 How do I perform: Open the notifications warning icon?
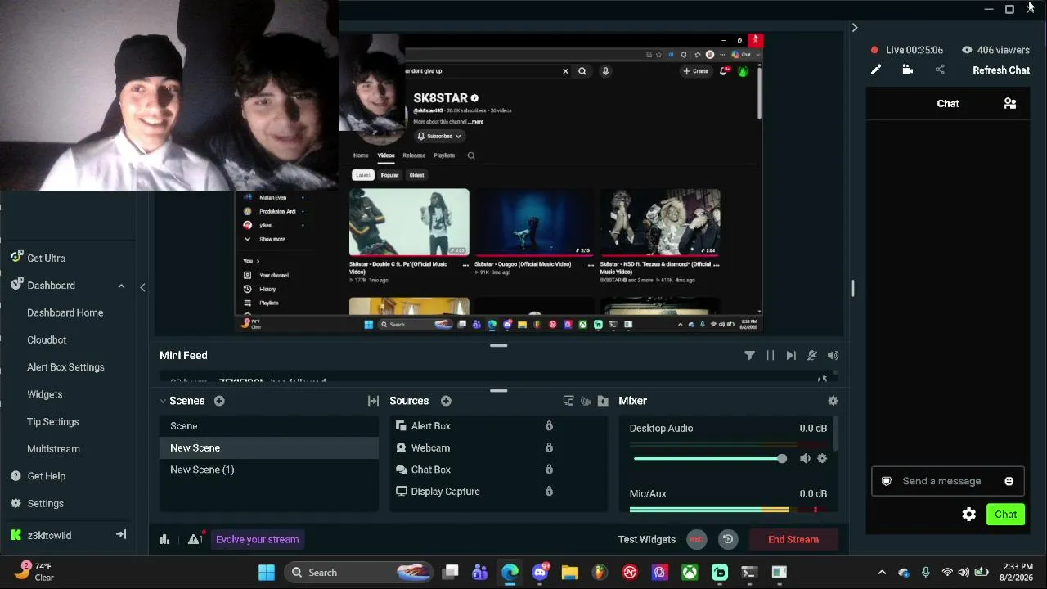[195, 539]
